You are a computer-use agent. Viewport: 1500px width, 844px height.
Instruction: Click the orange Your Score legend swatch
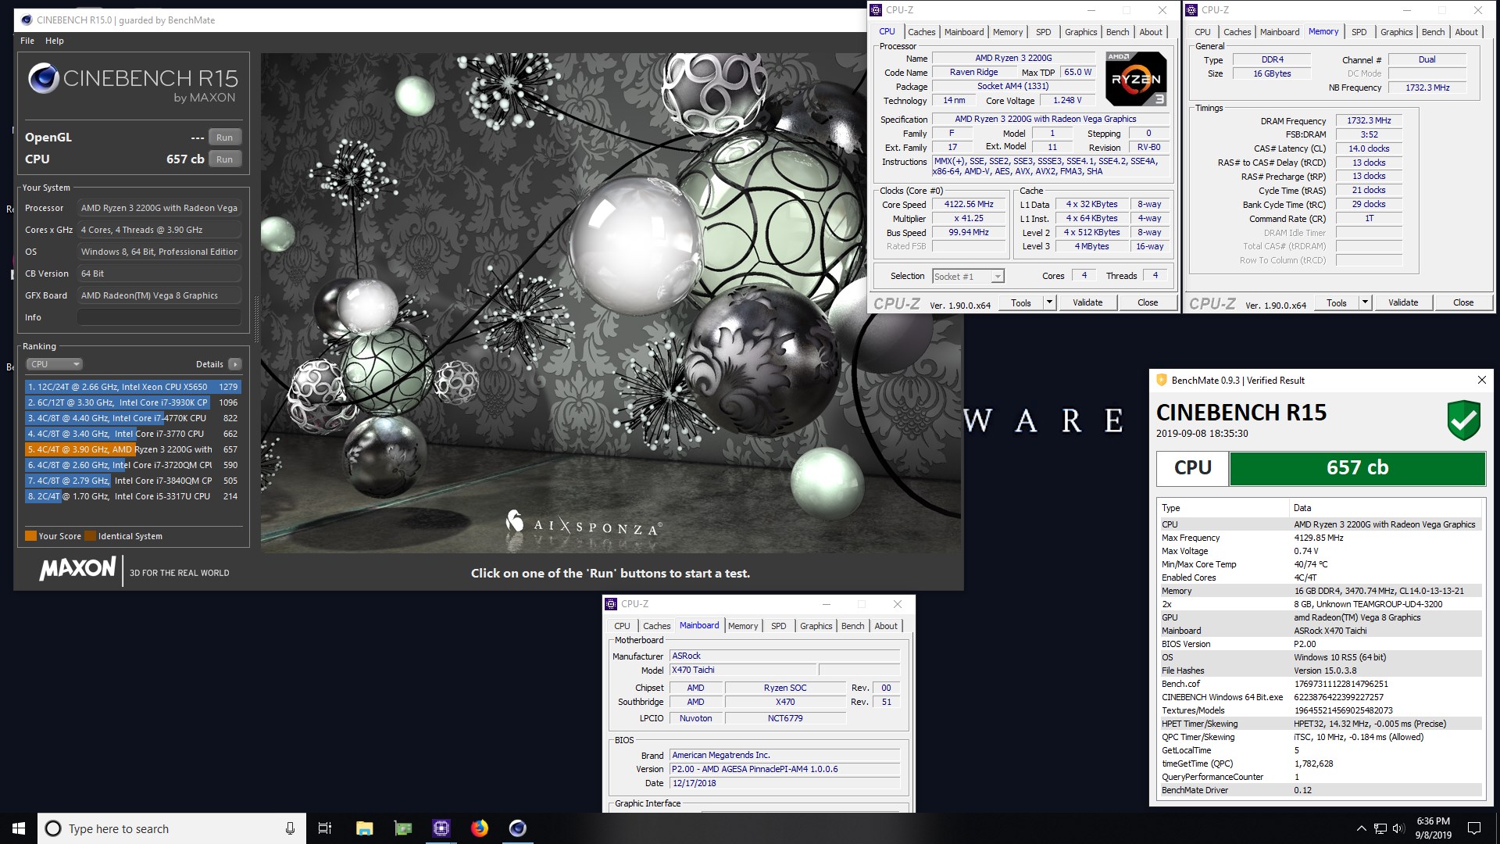click(30, 536)
